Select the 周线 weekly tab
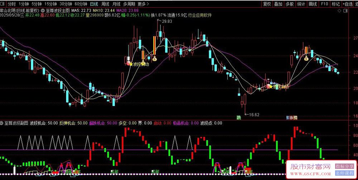The image size is (358, 180). 105,4
